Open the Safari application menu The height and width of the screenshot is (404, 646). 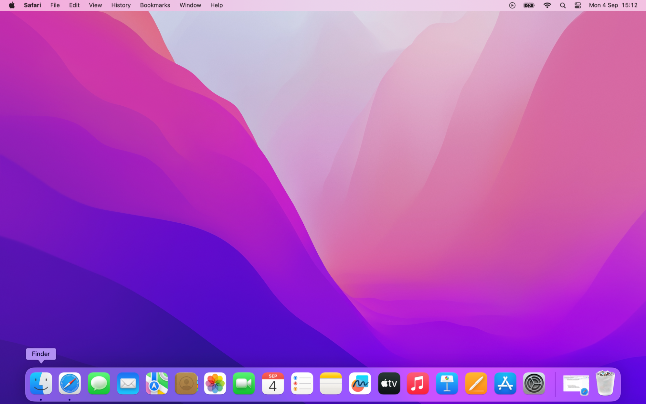(x=32, y=5)
